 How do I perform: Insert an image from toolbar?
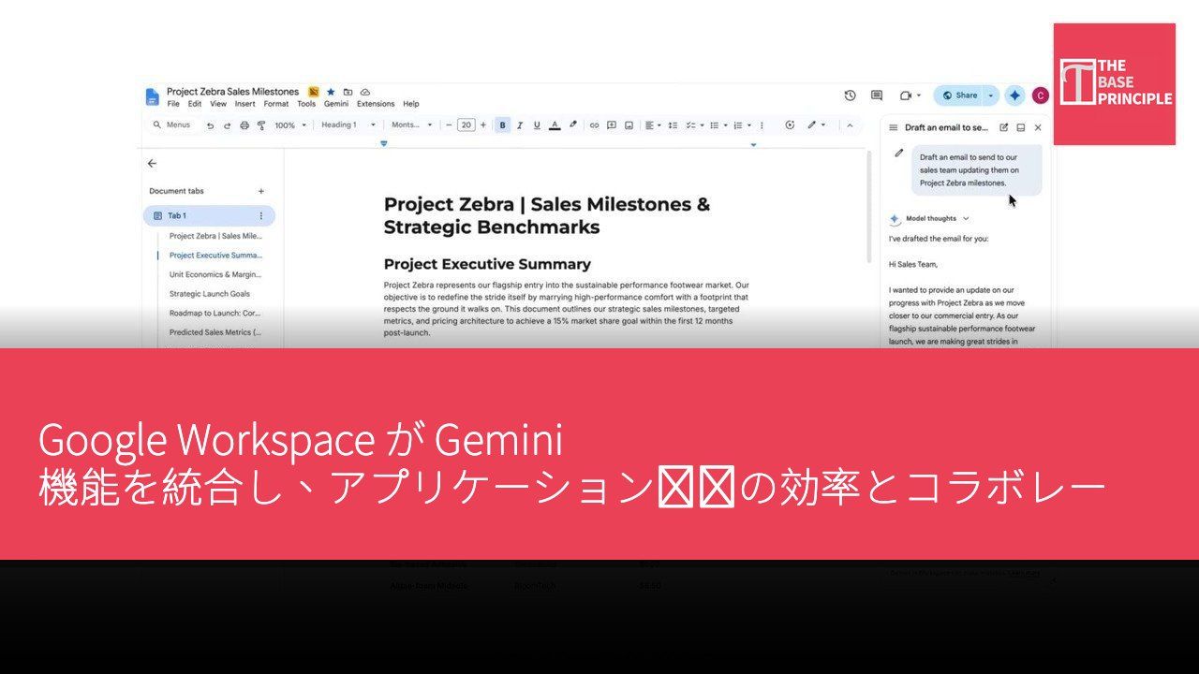pos(629,125)
